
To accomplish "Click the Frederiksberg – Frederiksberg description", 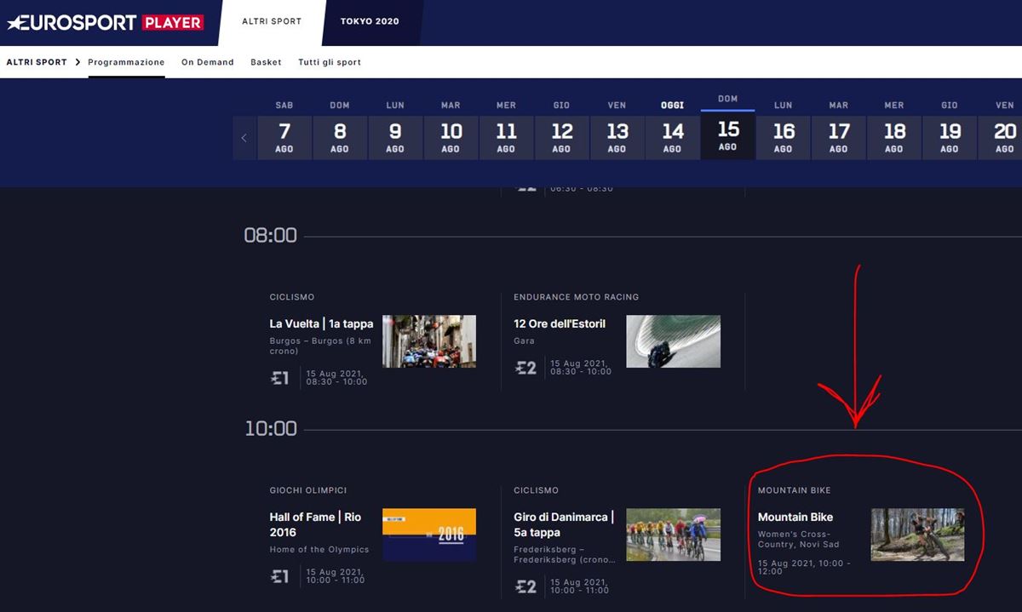I will (x=565, y=554).
